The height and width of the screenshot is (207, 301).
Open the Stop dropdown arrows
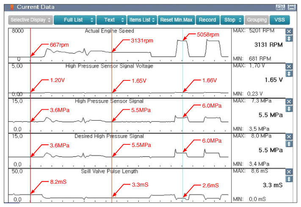(x=240, y=20)
